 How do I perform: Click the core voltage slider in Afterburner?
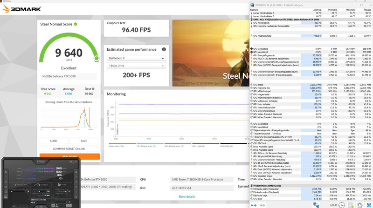click(18, 191)
